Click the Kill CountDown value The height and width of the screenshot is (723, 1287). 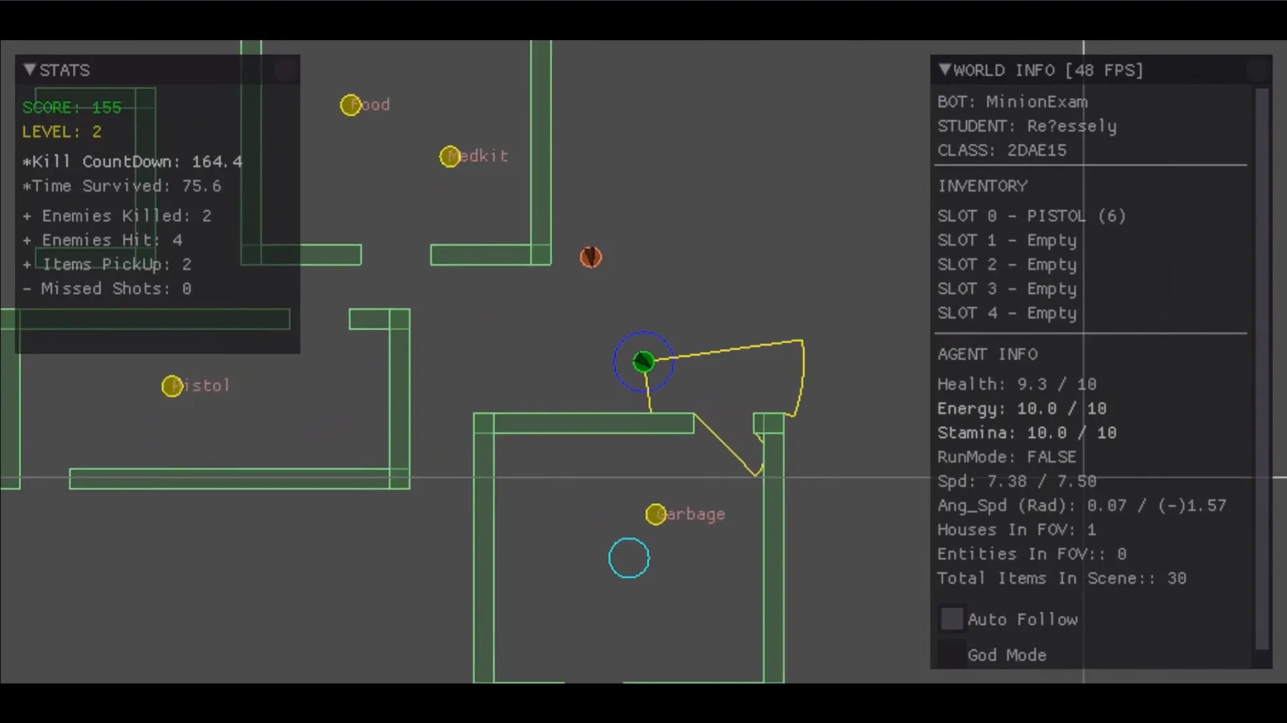coord(217,162)
